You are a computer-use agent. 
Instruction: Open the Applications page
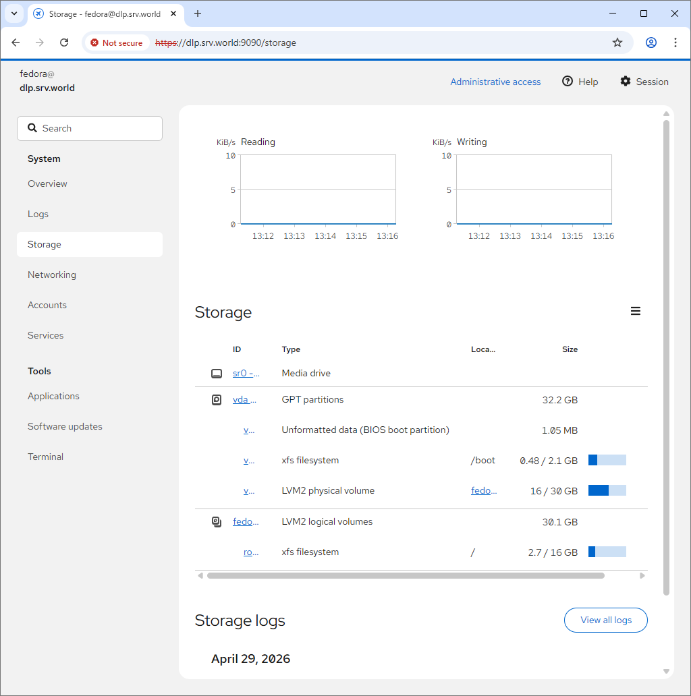point(53,396)
